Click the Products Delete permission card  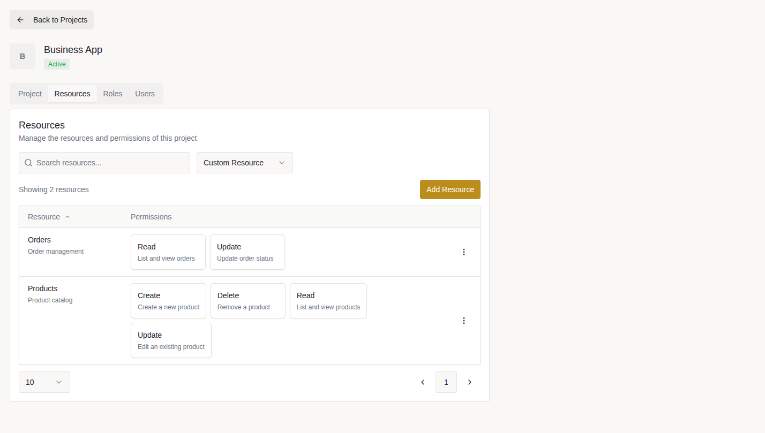click(x=248, y=301)
